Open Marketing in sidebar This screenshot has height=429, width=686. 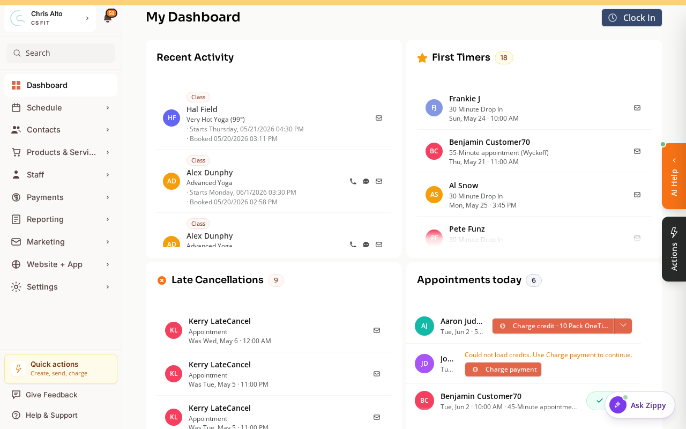61,242
